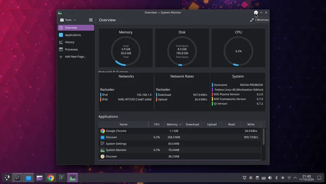Open the Applications page in the sidebar

76,35
